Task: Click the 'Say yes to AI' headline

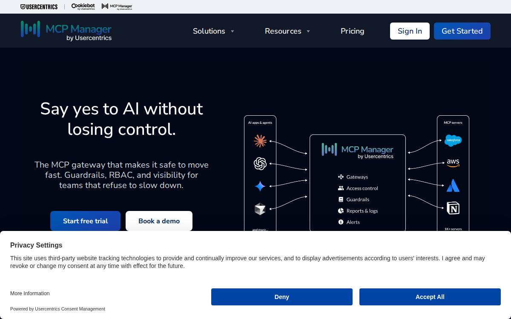Action: pyautogui.click(x=121, y=119)
